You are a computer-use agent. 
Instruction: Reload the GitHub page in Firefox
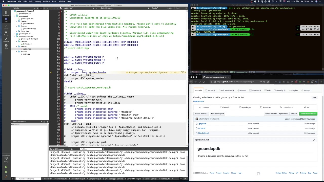pos(199,82)
